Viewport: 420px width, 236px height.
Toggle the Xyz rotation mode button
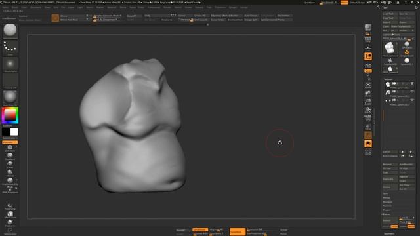click(368, 71)
